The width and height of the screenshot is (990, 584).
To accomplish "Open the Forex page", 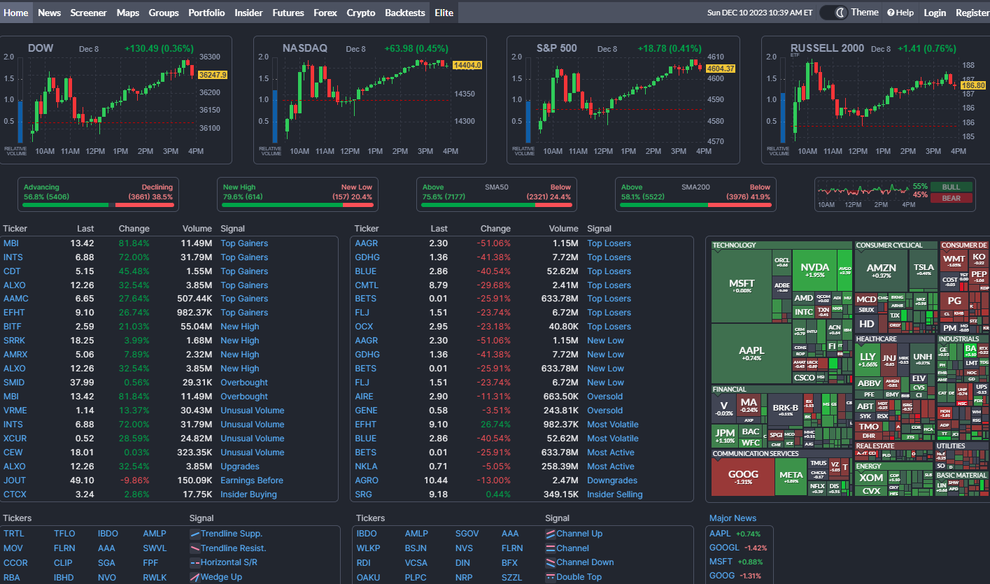I will pyautogui.click(x=325, y=13).
